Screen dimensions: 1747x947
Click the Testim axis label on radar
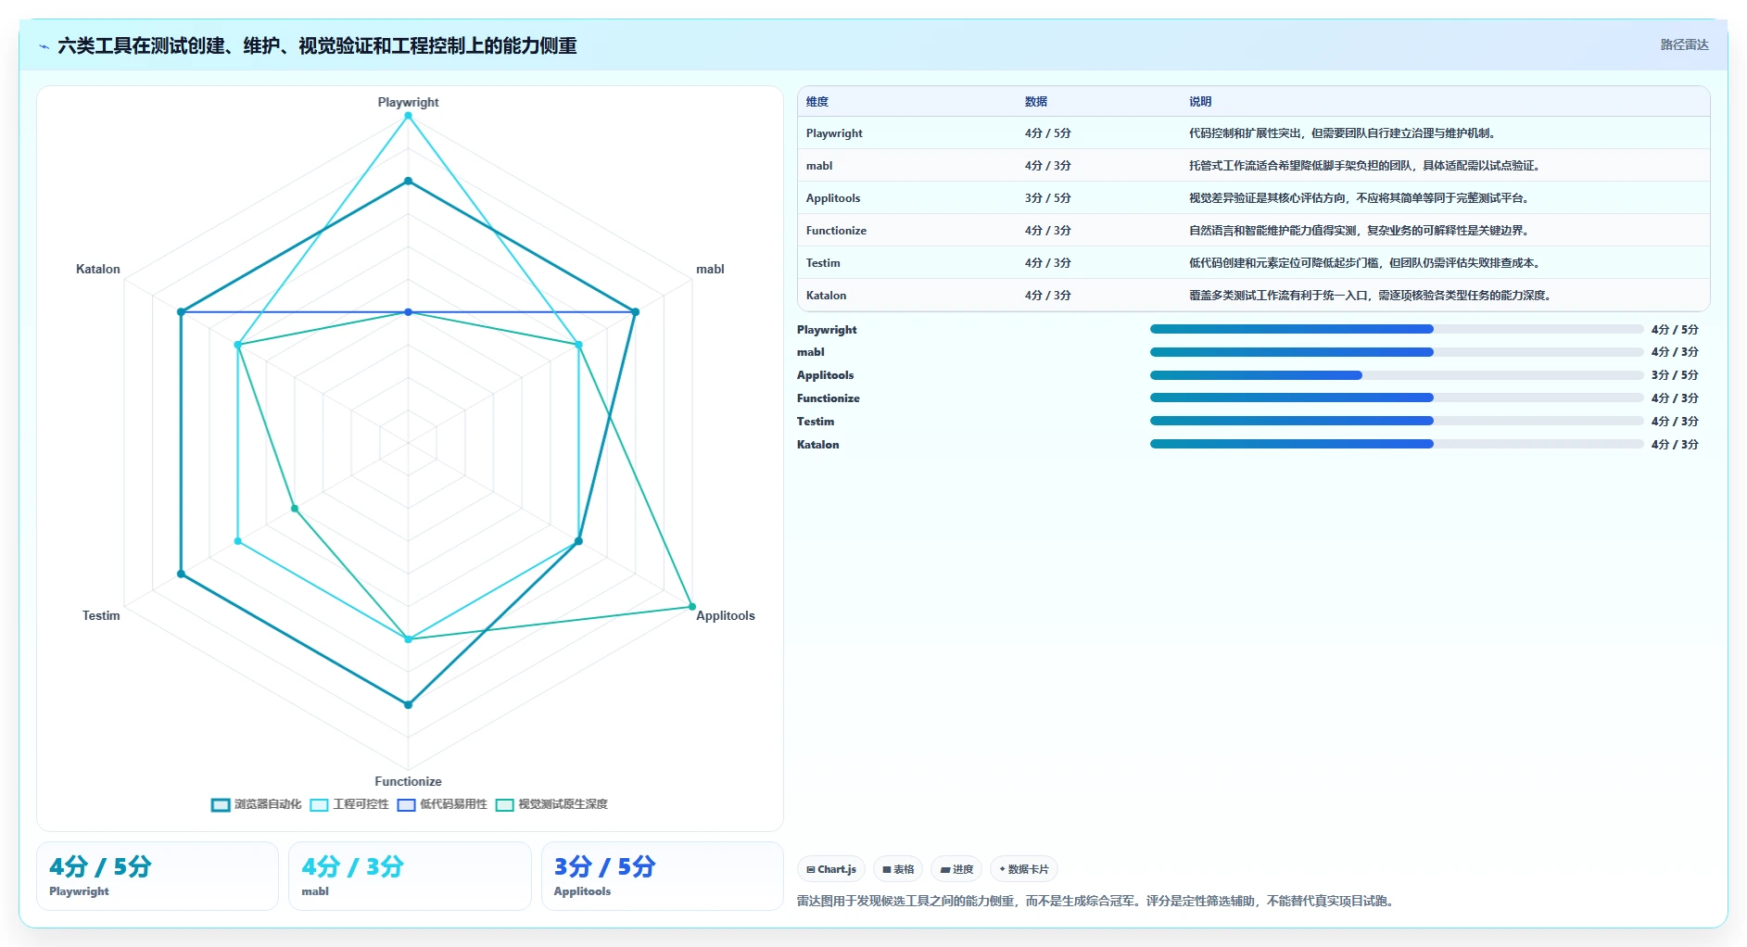point(101,615)
